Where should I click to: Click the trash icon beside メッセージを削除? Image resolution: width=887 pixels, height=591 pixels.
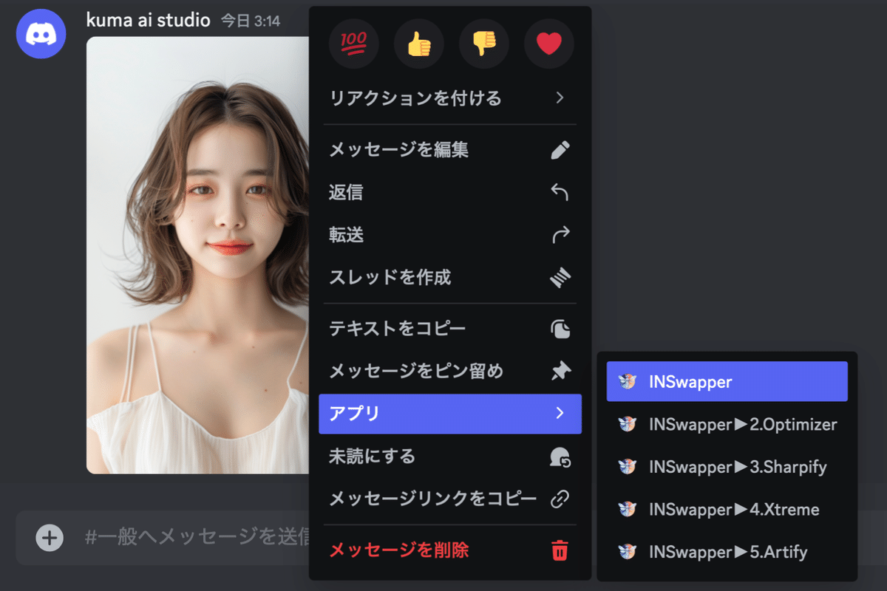[560, 550]
